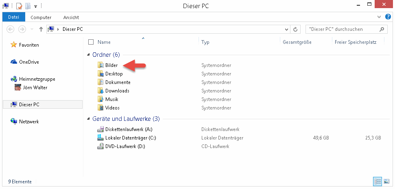395x189 pixels.
Task: Open the Downloads folder icon
Action: point(101,91)
